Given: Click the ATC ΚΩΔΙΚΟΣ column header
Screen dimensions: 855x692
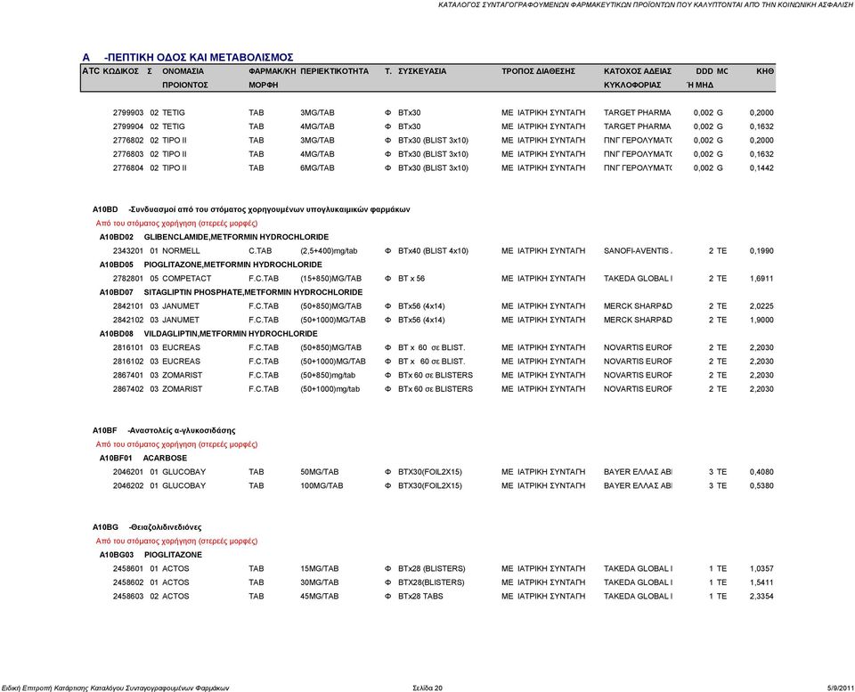Looking at the screenshot, I should (x=110, y=71).
